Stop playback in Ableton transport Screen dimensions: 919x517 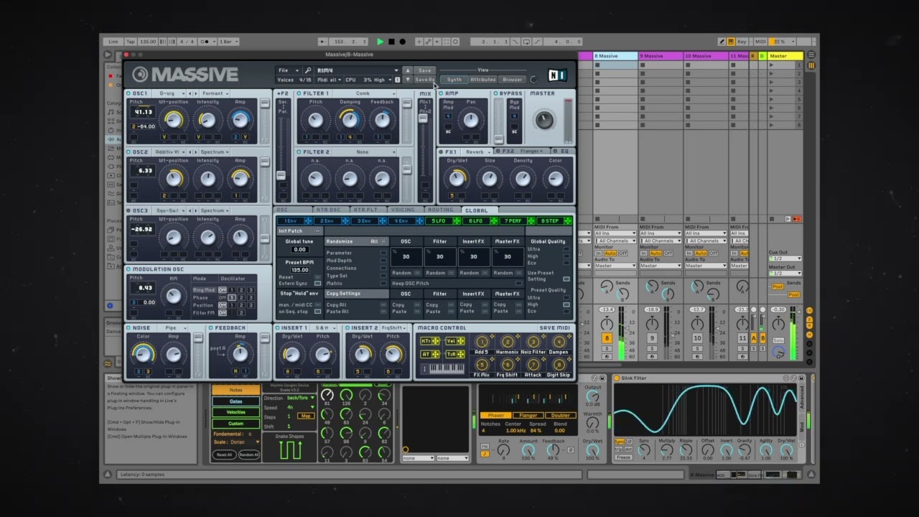[x=391, y=42]
